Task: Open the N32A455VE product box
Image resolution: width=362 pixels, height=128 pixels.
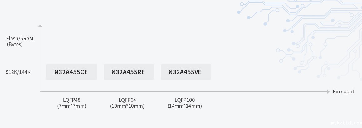Action: [x=185, y=72]
